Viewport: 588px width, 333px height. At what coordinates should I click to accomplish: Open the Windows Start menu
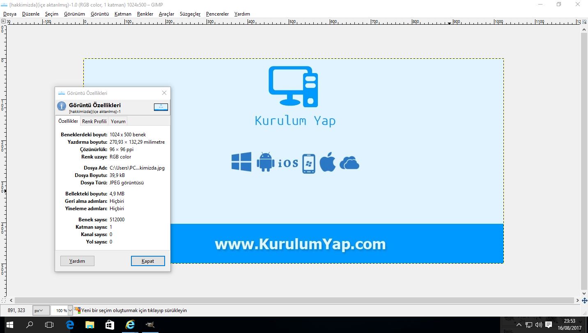(x=10, y=325)
